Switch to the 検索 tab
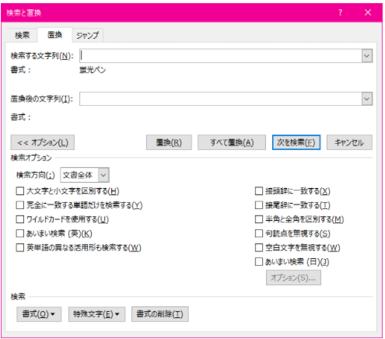Viewport: 385px width, 339px height. [x=22, y=35]
